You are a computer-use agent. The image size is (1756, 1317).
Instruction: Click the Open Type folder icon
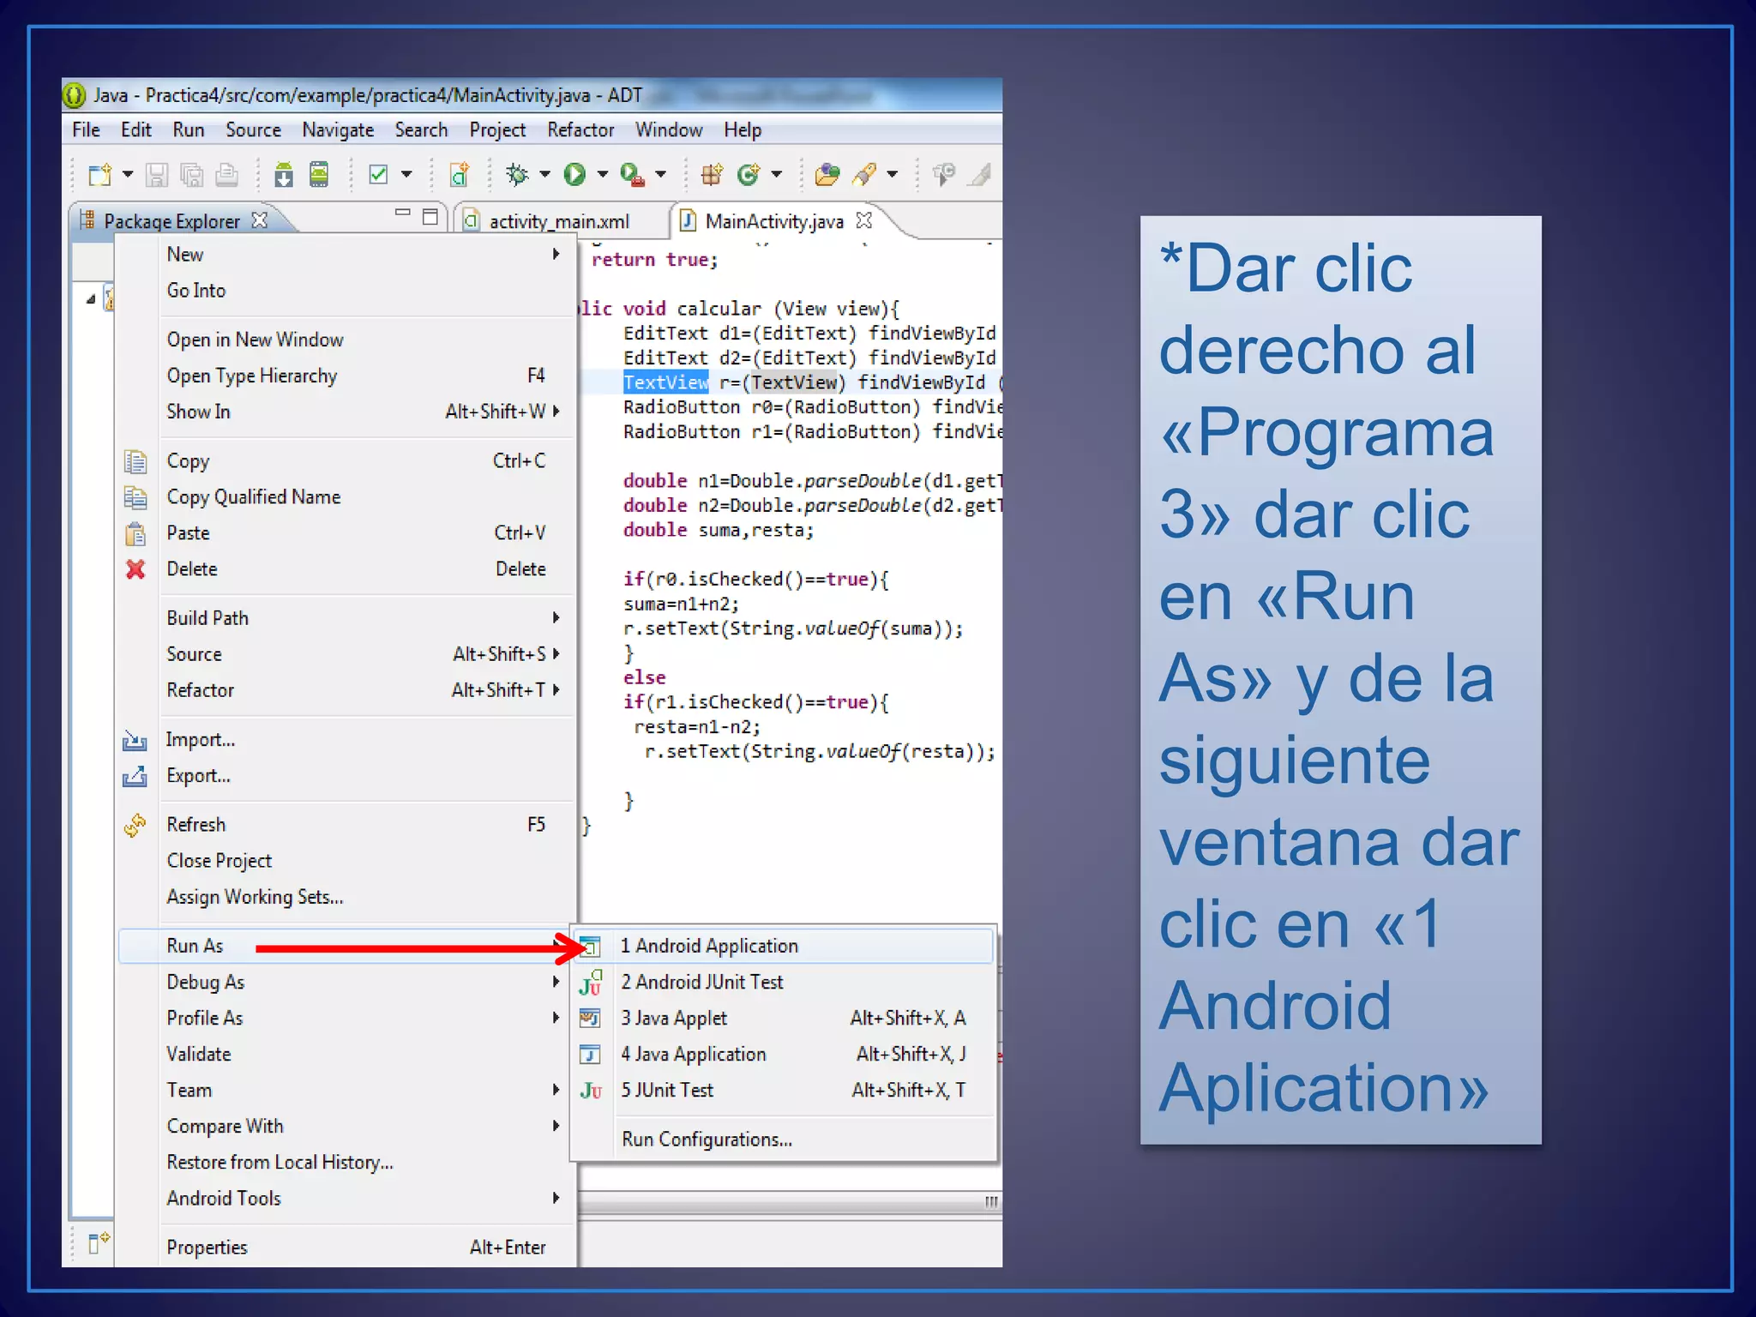click(827, 175)
